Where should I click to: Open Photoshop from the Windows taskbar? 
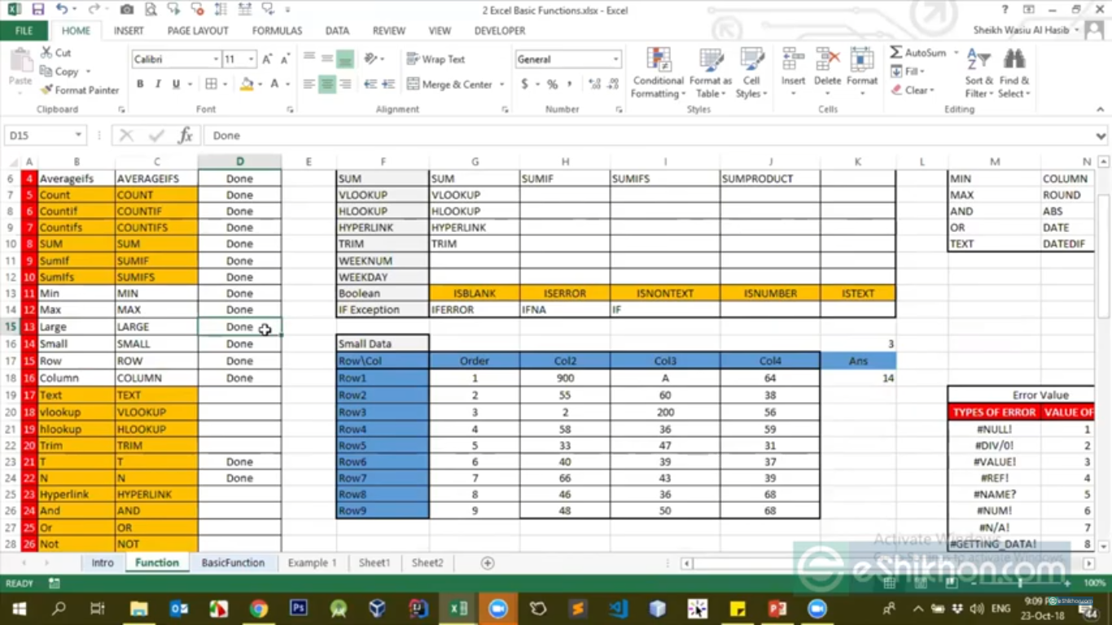click(299, 609)
